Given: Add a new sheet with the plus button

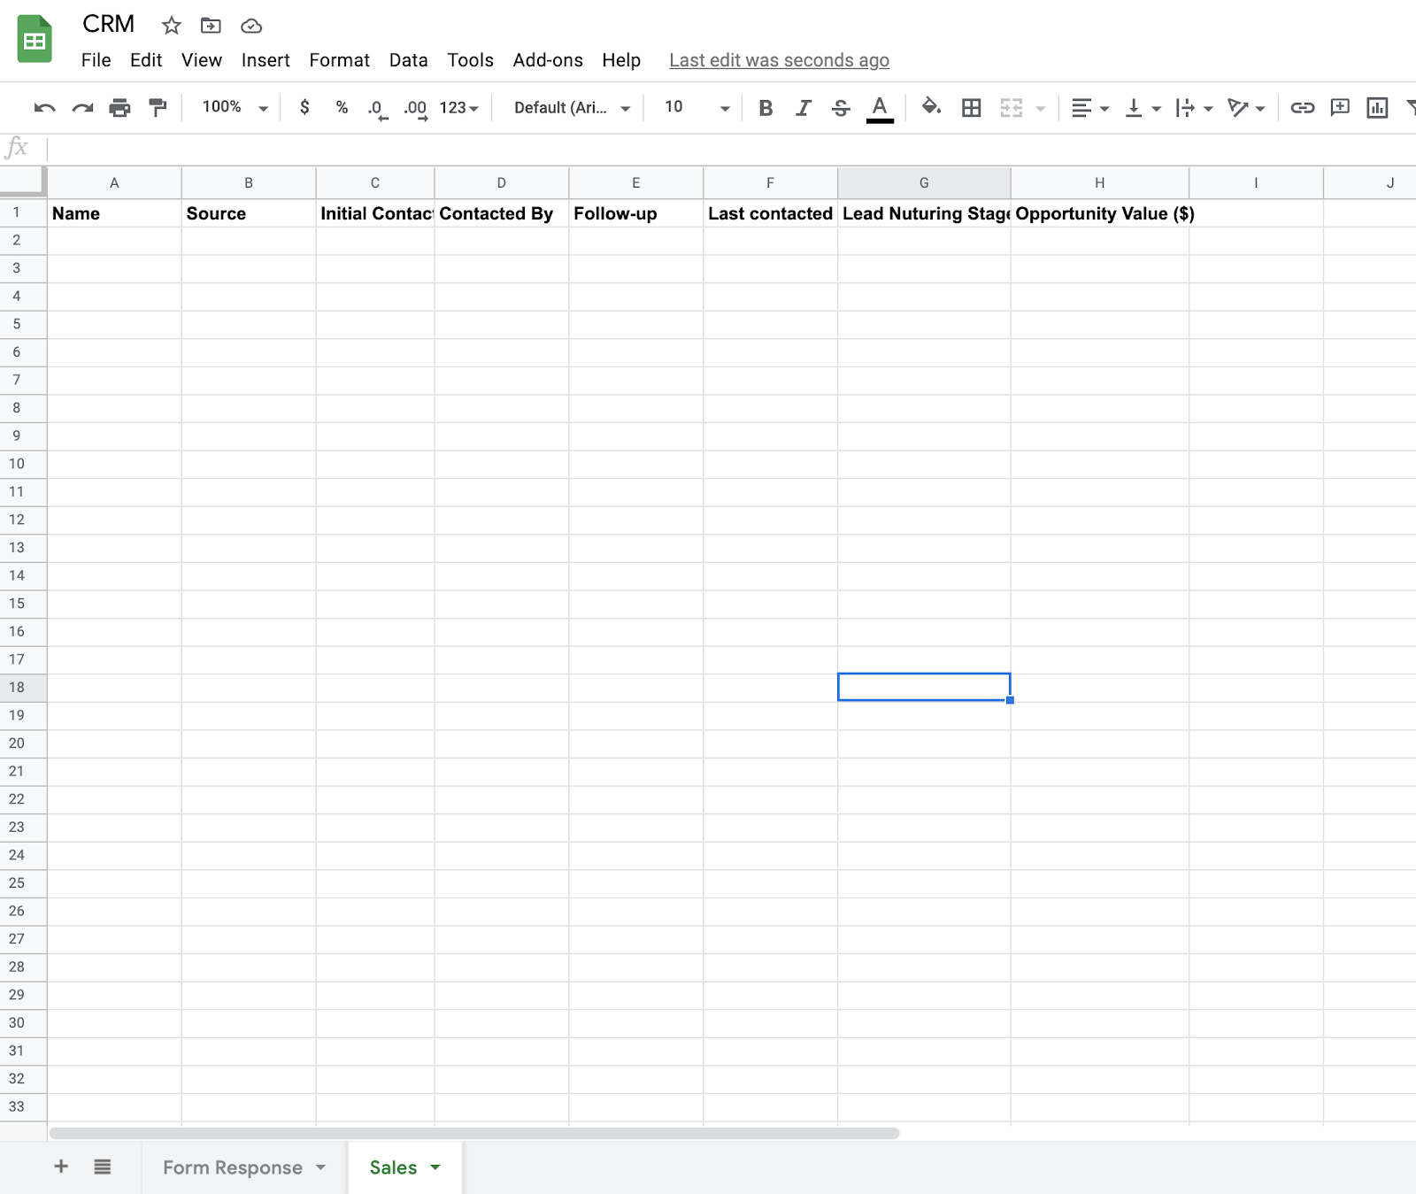Looking at the screenshot, I should (x=60, y=1167).
